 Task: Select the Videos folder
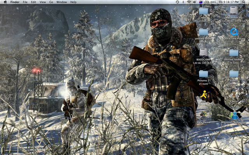click(234, 74)
